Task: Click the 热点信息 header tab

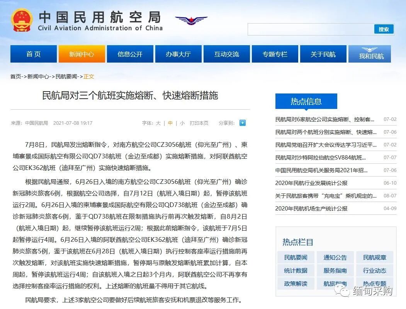Action: 306,101
